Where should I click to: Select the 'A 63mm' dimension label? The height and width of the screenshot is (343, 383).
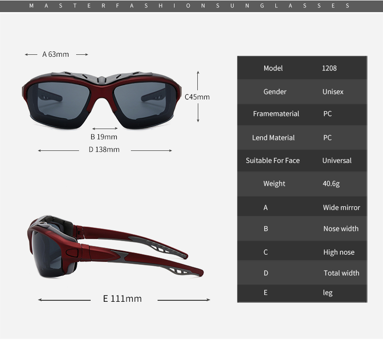click(x=55, y=54)
